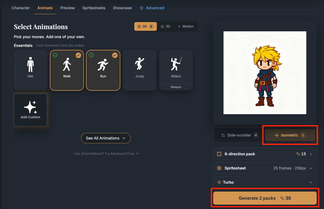This screenshot has width=324, height=209.
Task: Click the figure icon beside Motion
Action: pos(179,26)
